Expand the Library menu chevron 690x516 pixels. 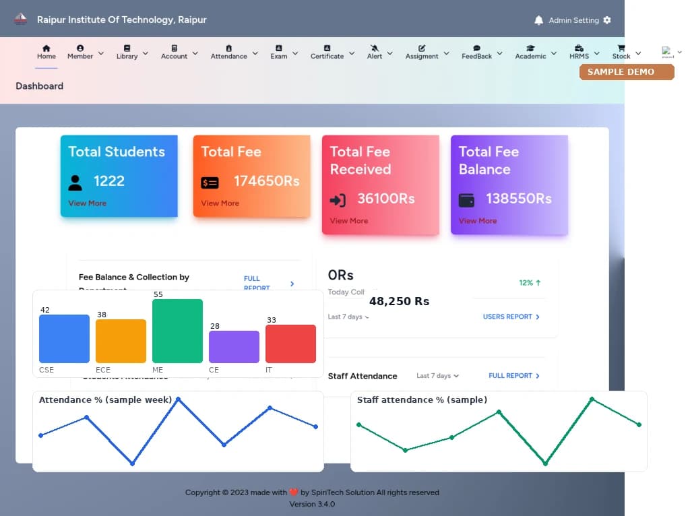click(x=146, y=53)
